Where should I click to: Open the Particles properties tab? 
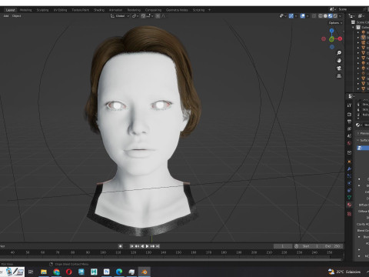pyautogui.click(x=349, y=176)
